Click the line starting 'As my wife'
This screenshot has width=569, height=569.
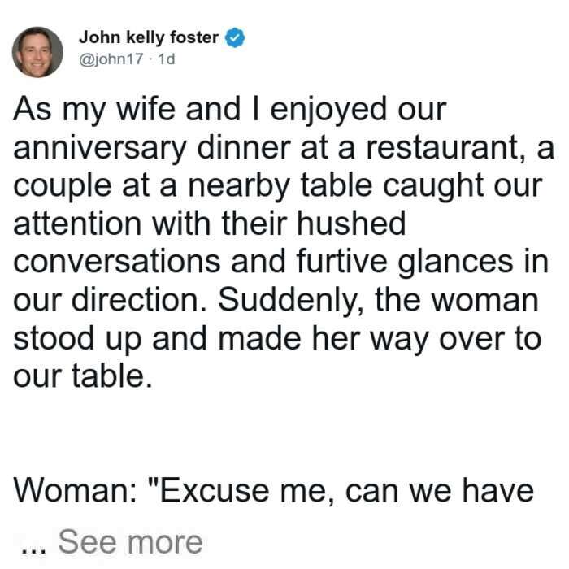point(230,110)
